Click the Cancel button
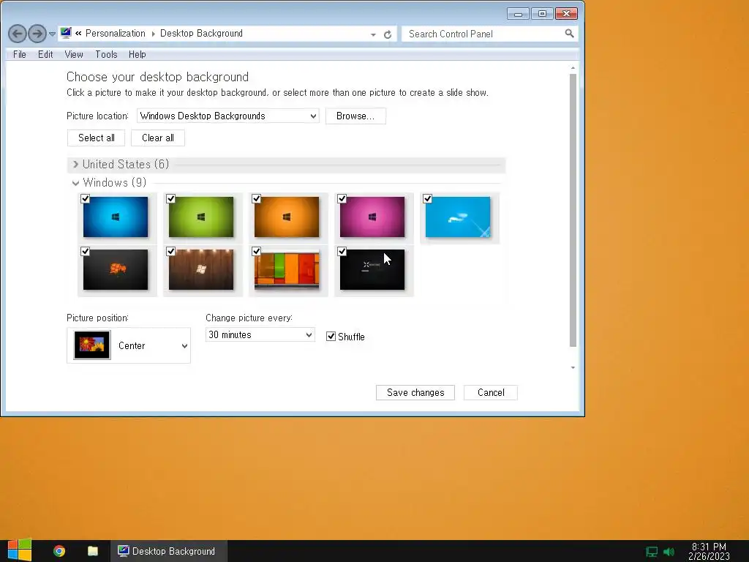This screenshot has width=749, height=562. pos(491,393)
